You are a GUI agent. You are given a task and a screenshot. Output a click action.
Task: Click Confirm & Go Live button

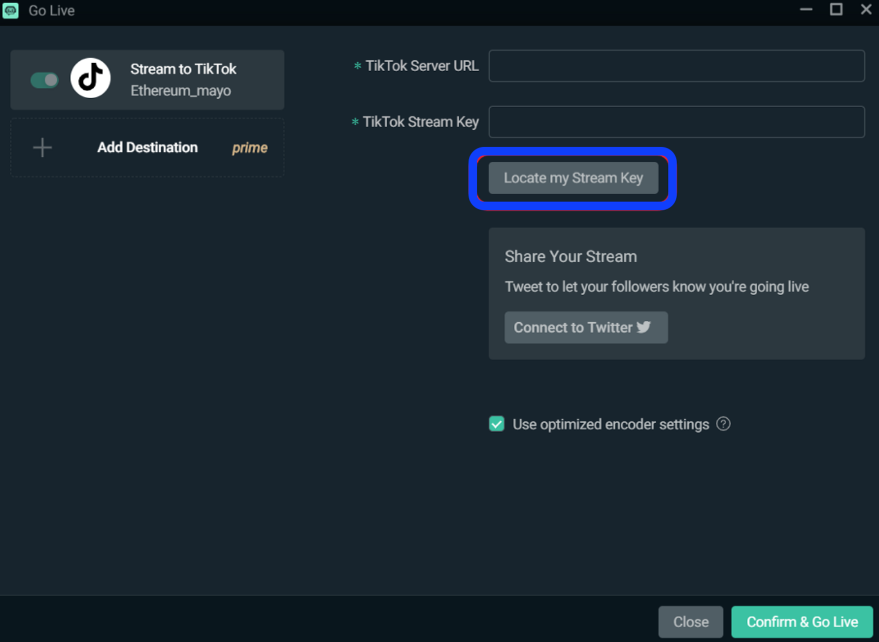click(x=802, y=622)
